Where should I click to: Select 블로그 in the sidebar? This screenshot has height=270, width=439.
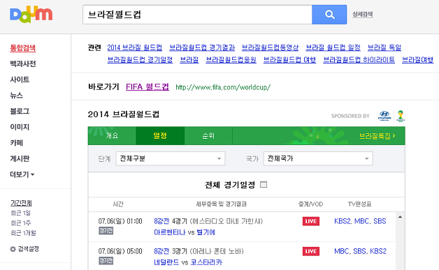[20, 111]
